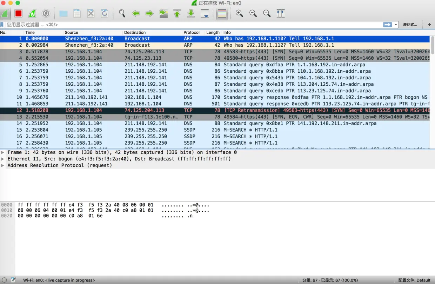This screenshot has width=435, height=284.
Task: Select packet 4 TCP SYN to 74.125.23.113
Action: click(x=215, y=58)
